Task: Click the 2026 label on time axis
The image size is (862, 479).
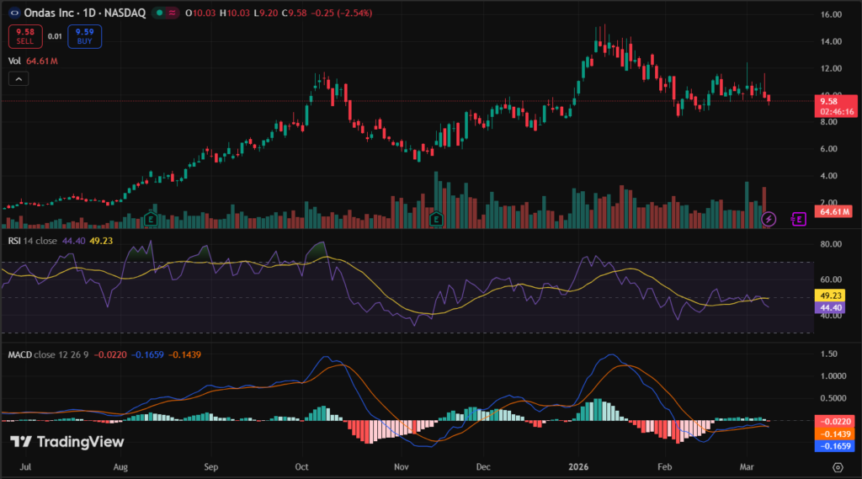Action: (x=577, y=465)
